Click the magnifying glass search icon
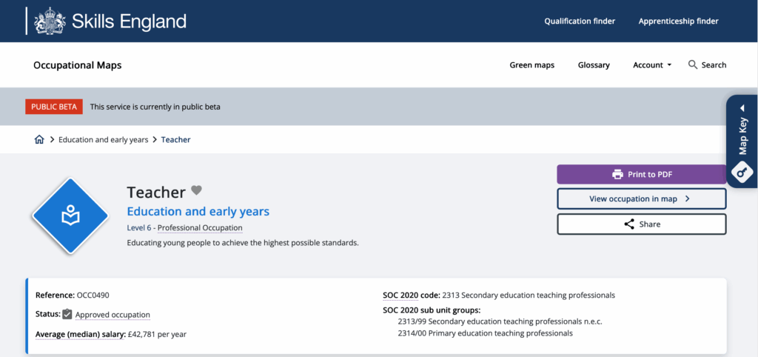758x357 pixels. [693, 65]
